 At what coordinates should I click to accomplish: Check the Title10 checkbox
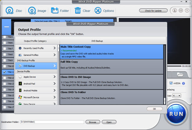tap(5, 66)
